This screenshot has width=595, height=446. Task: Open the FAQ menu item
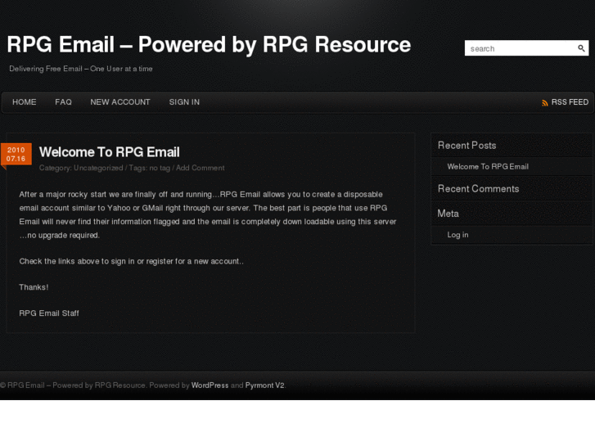coord(63,102)
